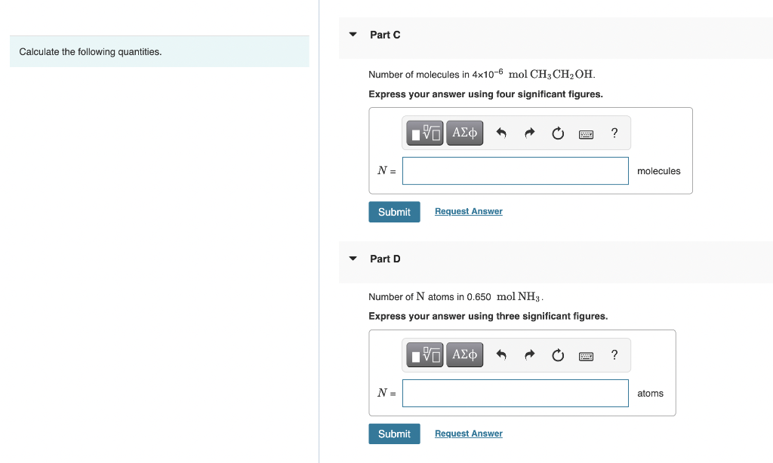Click the keyboard icon in Part D
This screenshot has height=463, width=773.
pos(586,354)
